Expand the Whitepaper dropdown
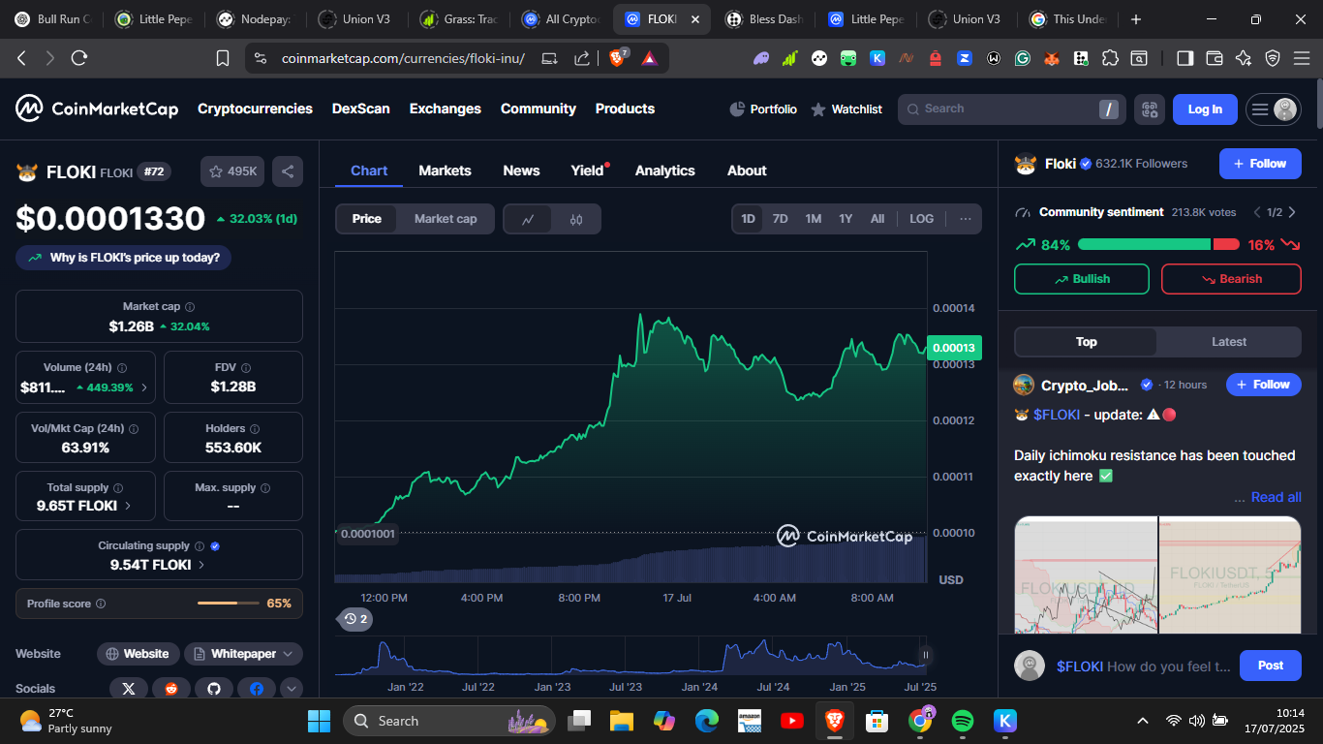Image resolution: width=1323 pixels, height=744 pixels. pyautogui.click(x=243, y=654)
